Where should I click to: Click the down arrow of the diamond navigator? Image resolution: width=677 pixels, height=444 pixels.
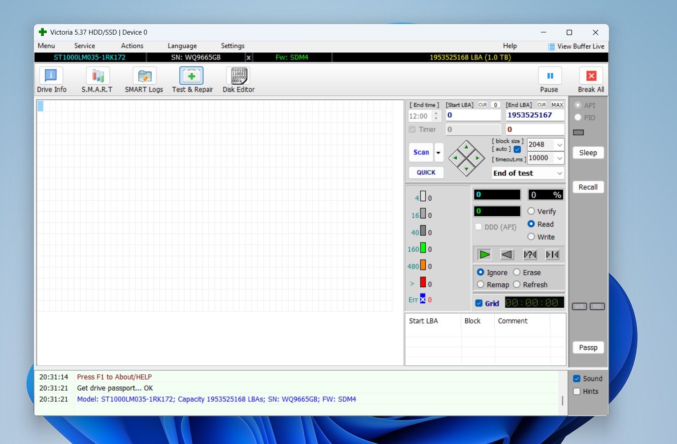tap(466, 169)
